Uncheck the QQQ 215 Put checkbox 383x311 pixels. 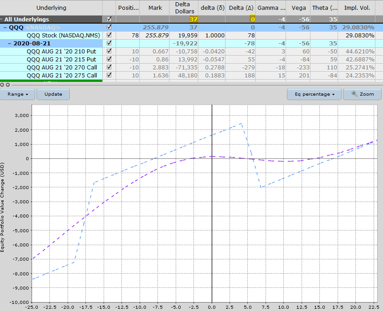(109, 59)
